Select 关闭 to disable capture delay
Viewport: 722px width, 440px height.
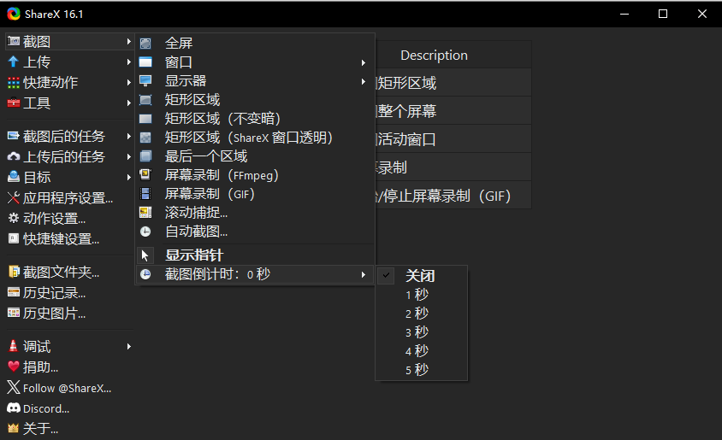422,276
